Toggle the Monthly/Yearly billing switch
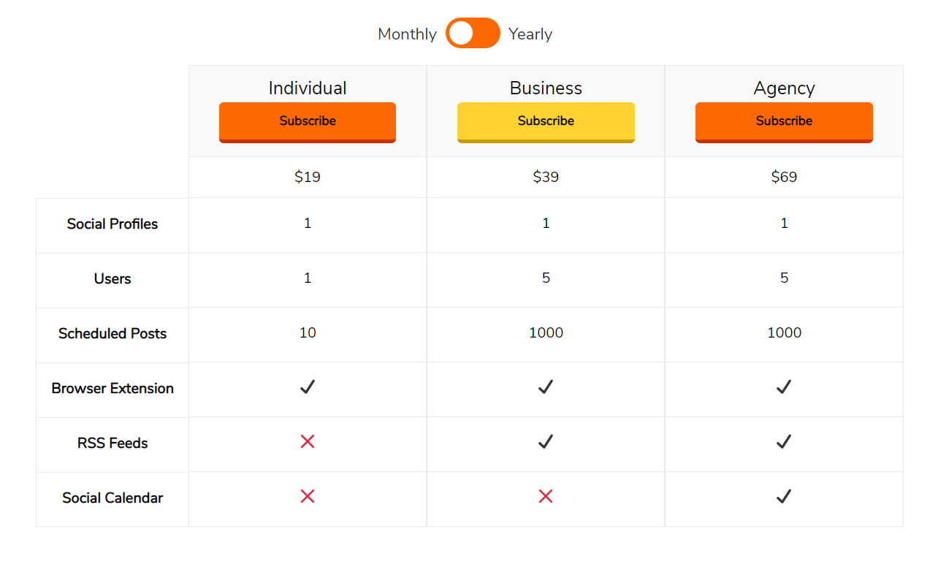949x586 pixels. 473,34
